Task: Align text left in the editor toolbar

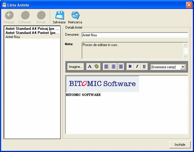Action: click(106, 66)
